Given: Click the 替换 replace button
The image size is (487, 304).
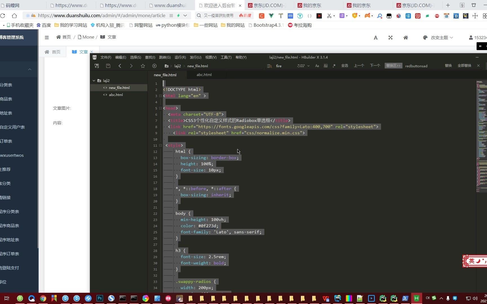Looking at the screenshot, I should pyautogui.click(x=448, y=66).
